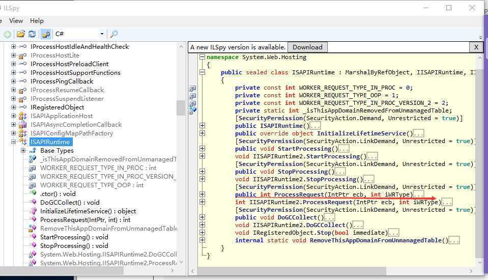Open the Help menu

click(37, 21)
